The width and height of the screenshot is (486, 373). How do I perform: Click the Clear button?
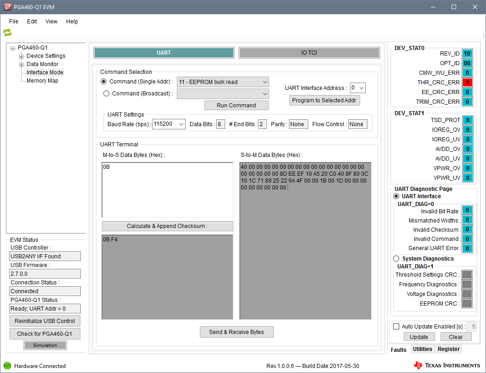(456, 337)
